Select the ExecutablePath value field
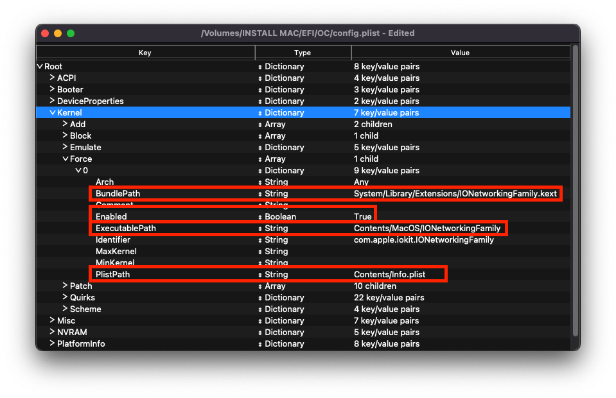616x398 pixels. pyautogui.click(x=427, y=229)
